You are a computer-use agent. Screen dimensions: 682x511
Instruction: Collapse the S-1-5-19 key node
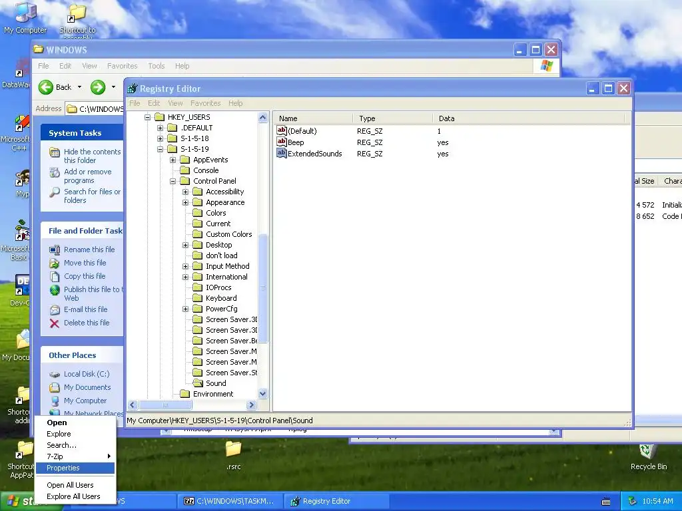(x=160, y=149)
